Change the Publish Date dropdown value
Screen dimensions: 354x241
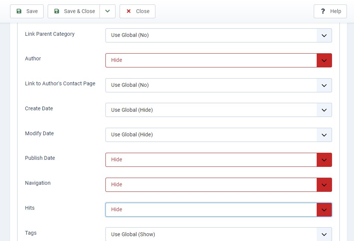coord(218,160)
